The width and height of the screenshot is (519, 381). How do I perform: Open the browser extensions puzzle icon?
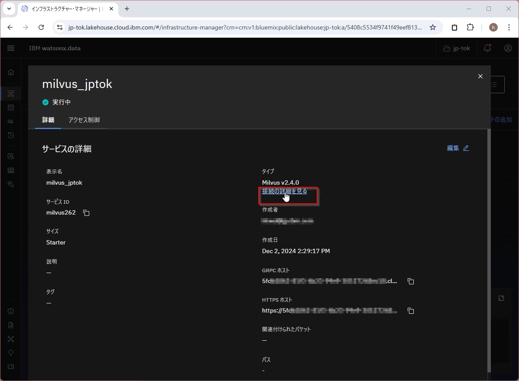point(470,27)
